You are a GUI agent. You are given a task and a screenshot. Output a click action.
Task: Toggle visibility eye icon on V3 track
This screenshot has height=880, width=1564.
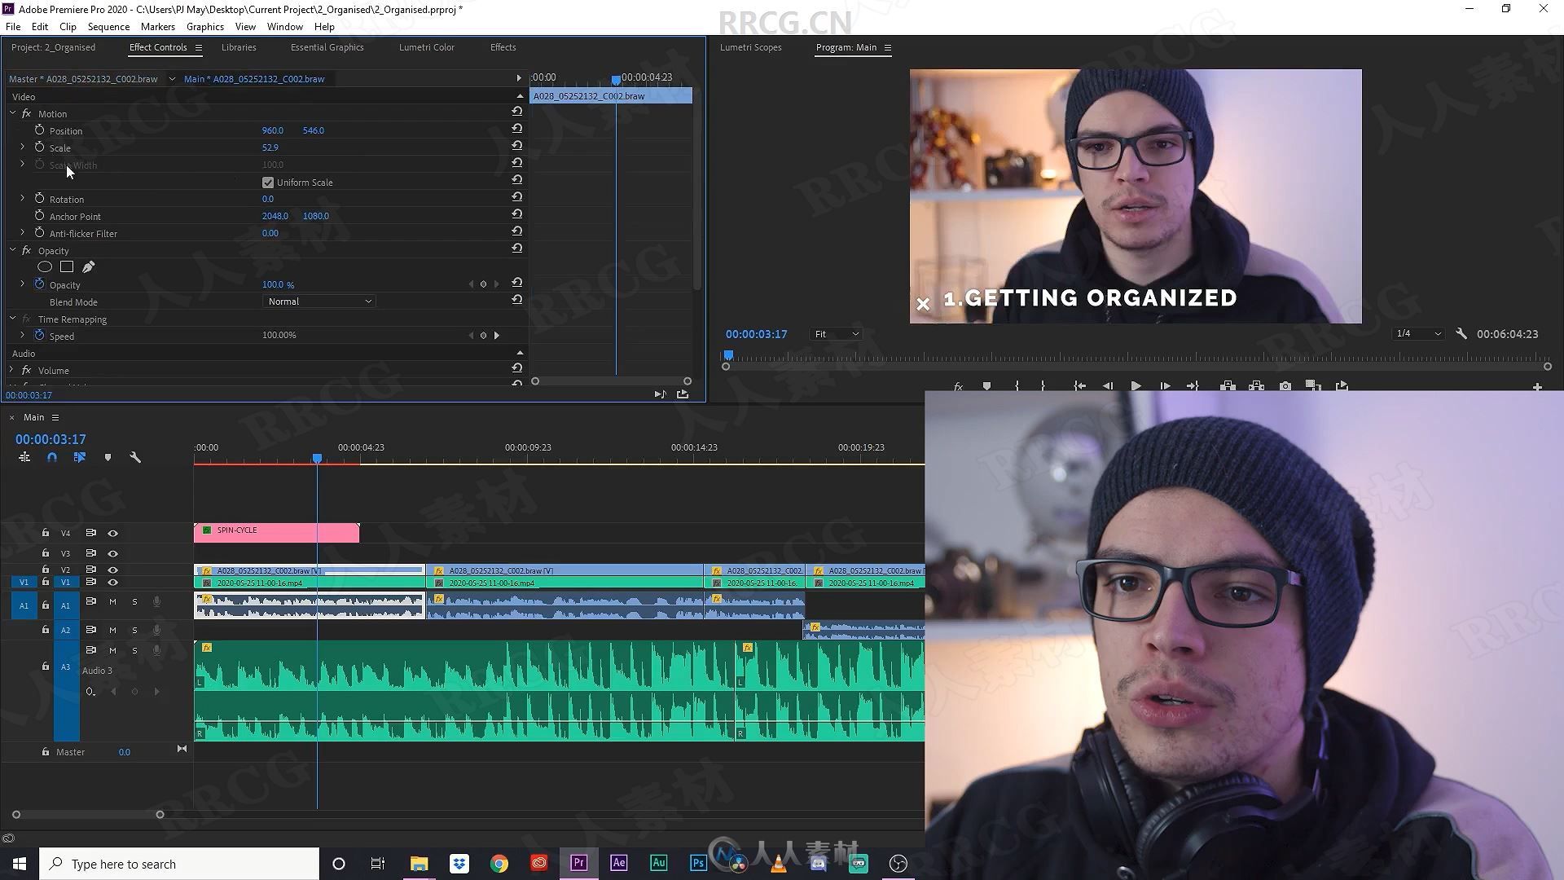point(114,552)
